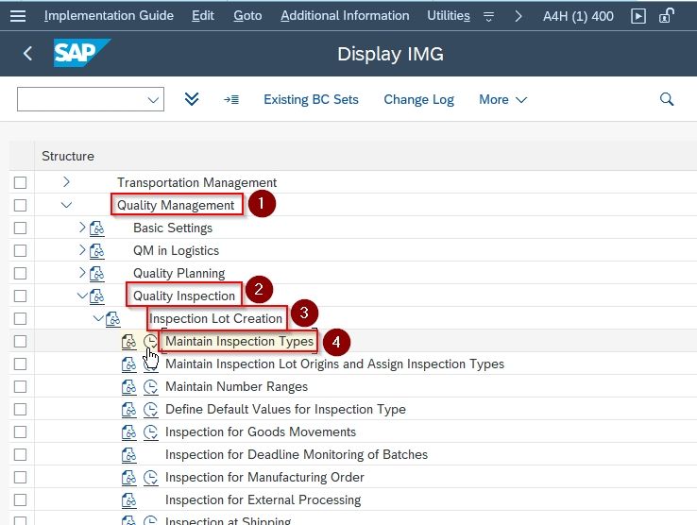Viewport: 697px width, 525px height.
Task: Open documentation icon for Deadline Monitoring of Batches
Action: [x=128, y=455]
